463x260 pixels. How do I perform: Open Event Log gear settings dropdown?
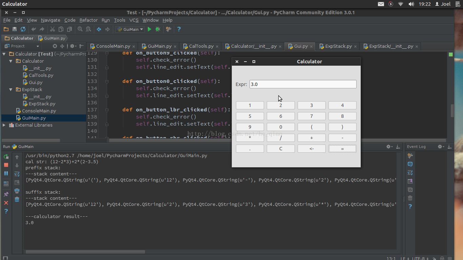click(441, 147)
